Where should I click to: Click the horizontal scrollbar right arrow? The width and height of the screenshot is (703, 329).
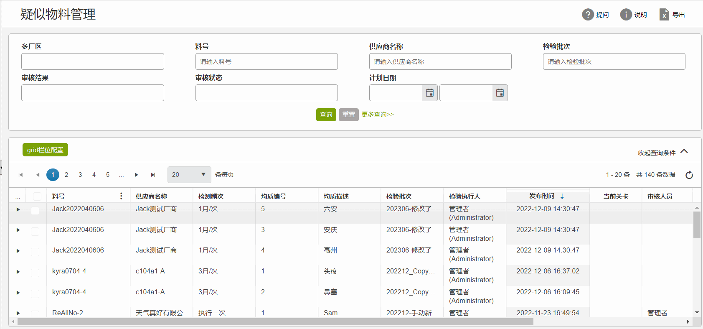coord(688,322)
